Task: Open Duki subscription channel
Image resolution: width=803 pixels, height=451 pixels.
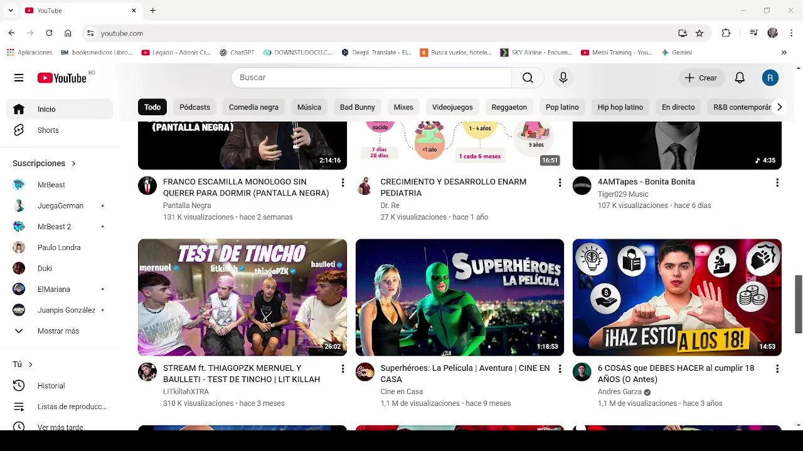Action: pyautogui.click(x=60, y=268)
